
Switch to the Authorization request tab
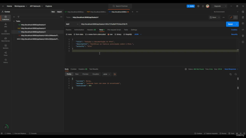[x=79, y=30]
